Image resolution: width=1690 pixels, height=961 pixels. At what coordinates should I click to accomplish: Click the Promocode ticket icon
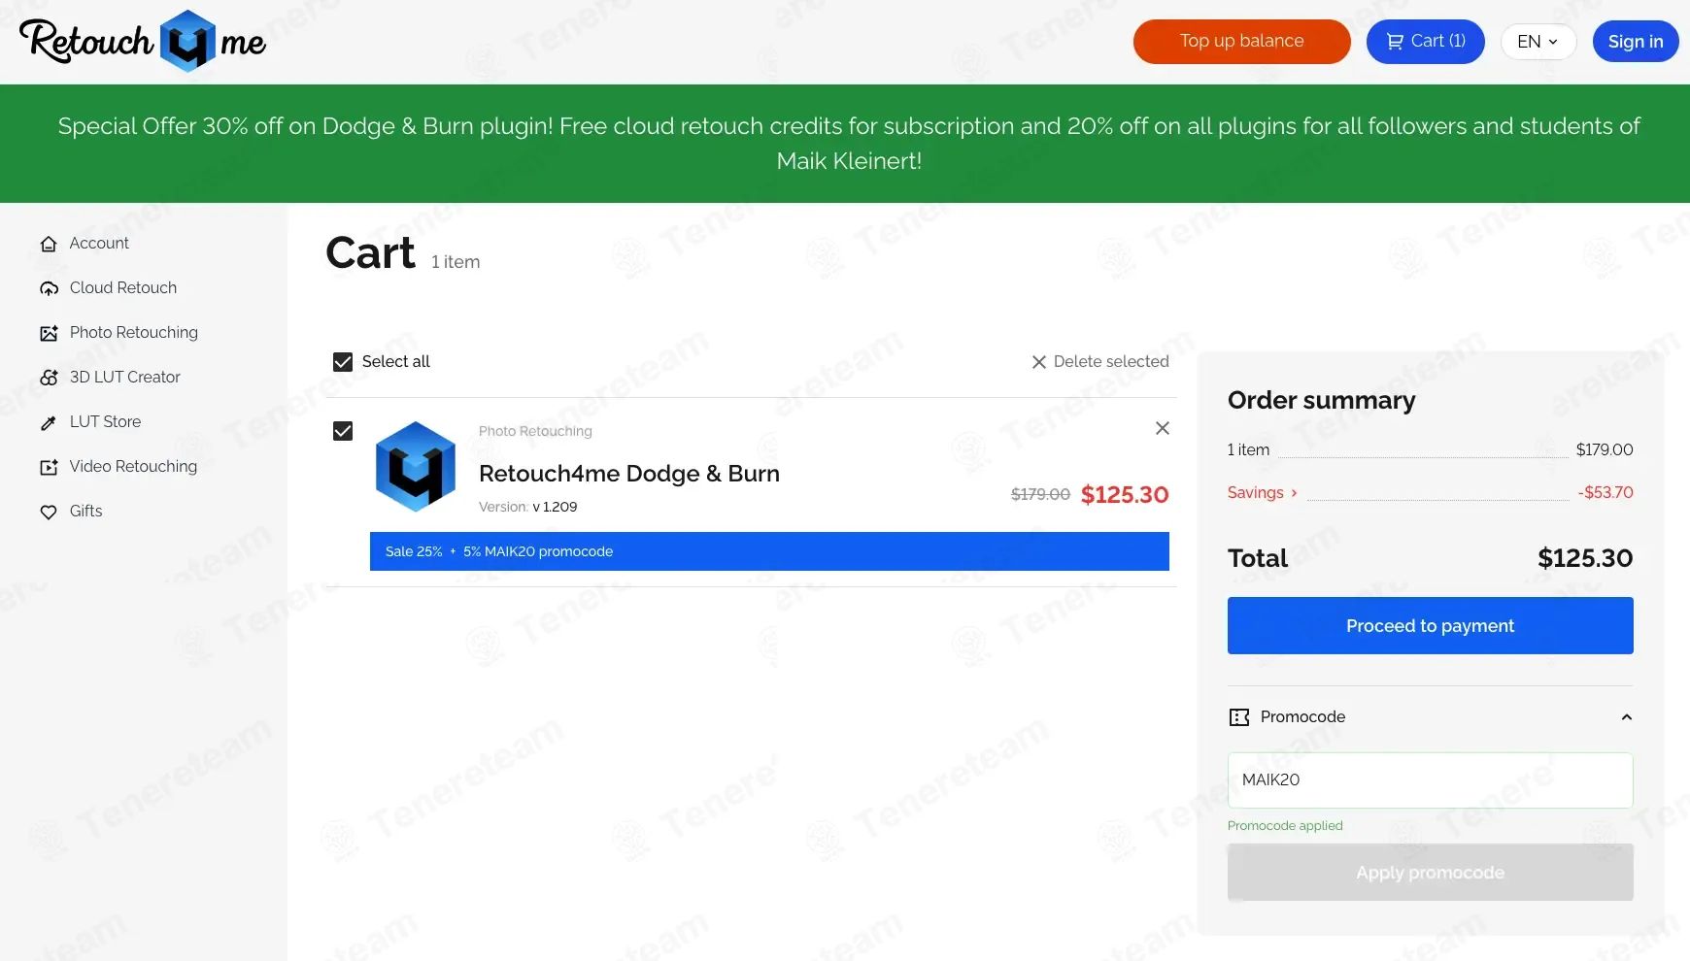pyautogui.click(x=1239, y=717)
